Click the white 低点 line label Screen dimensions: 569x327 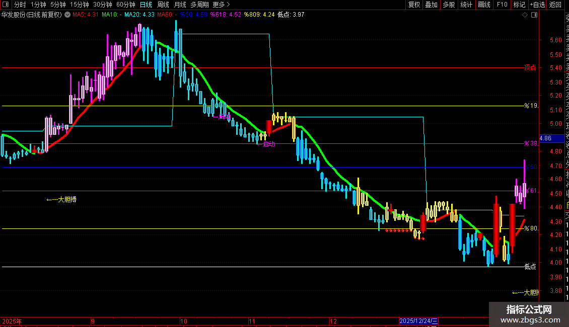coord(531,267)
